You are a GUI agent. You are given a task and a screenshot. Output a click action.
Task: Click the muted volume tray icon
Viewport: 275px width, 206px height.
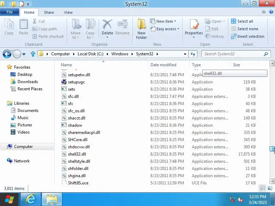(x=240, y=199)
